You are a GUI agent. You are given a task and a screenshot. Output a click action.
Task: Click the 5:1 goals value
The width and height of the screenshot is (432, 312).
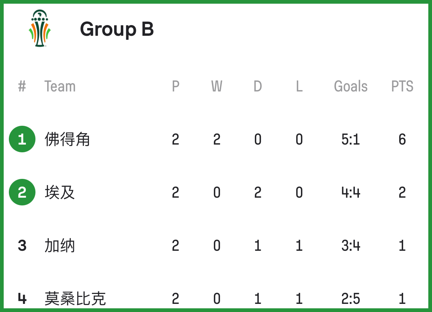pos(351,139)
